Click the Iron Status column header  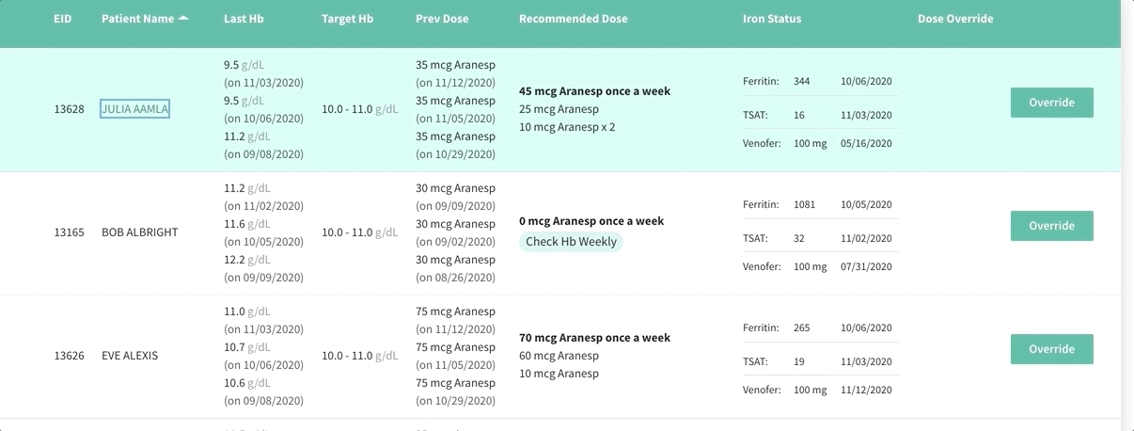coord(772,19)
